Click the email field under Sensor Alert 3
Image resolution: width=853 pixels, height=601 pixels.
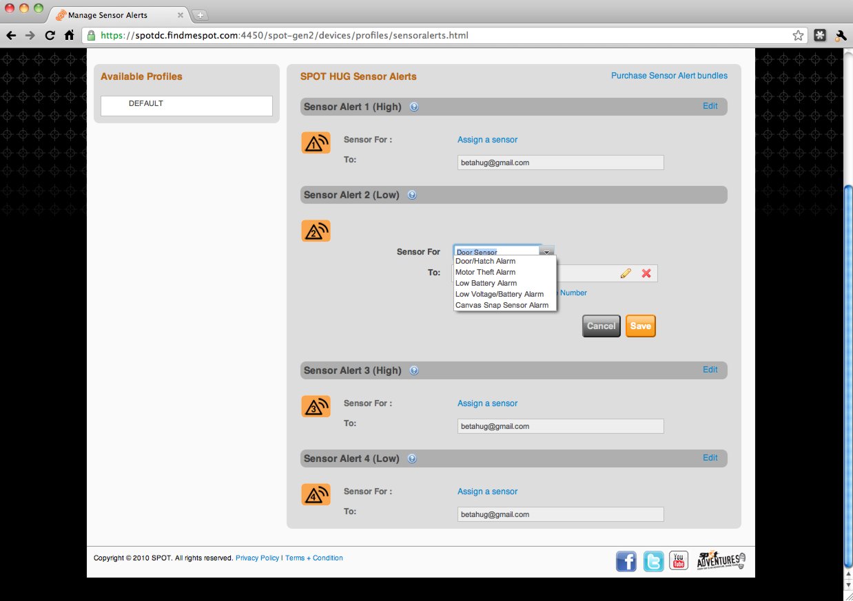tap(560, 426)
